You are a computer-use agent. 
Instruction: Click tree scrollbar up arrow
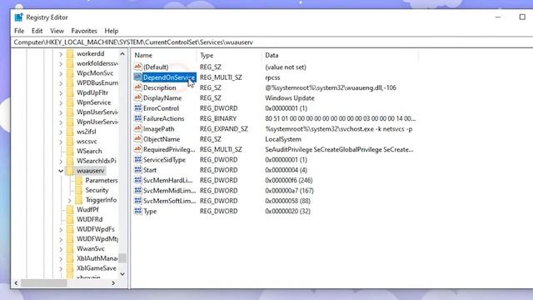pyautogui.click(x=122, y=53)
